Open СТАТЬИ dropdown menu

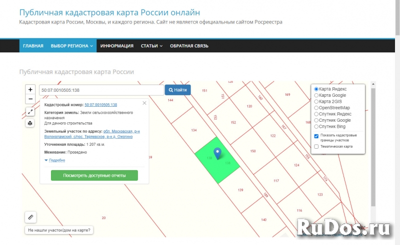click(151, 46)
